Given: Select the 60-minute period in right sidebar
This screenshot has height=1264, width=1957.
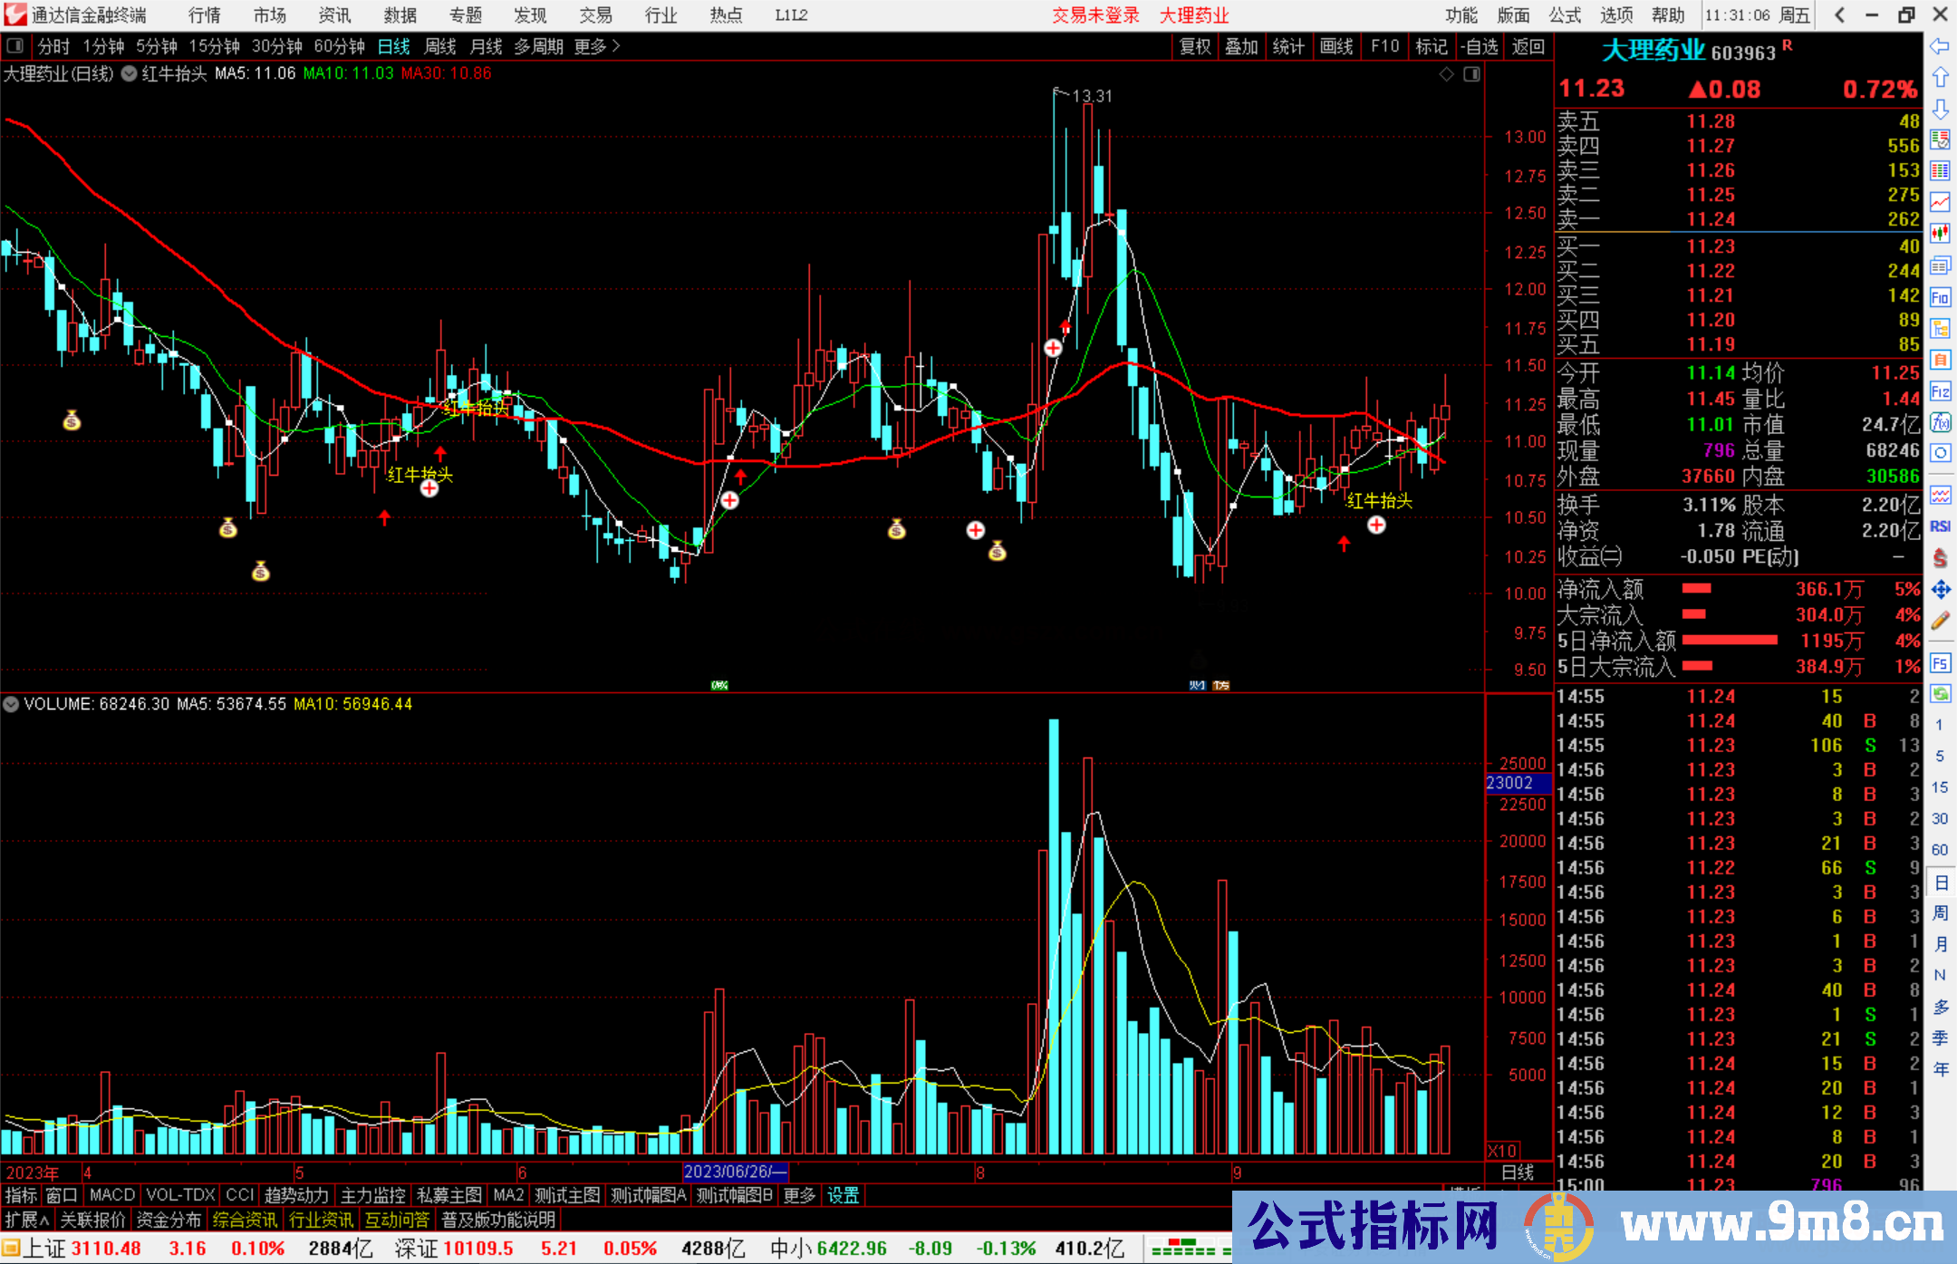Looking at the screenshot, I should point(1940,850).
